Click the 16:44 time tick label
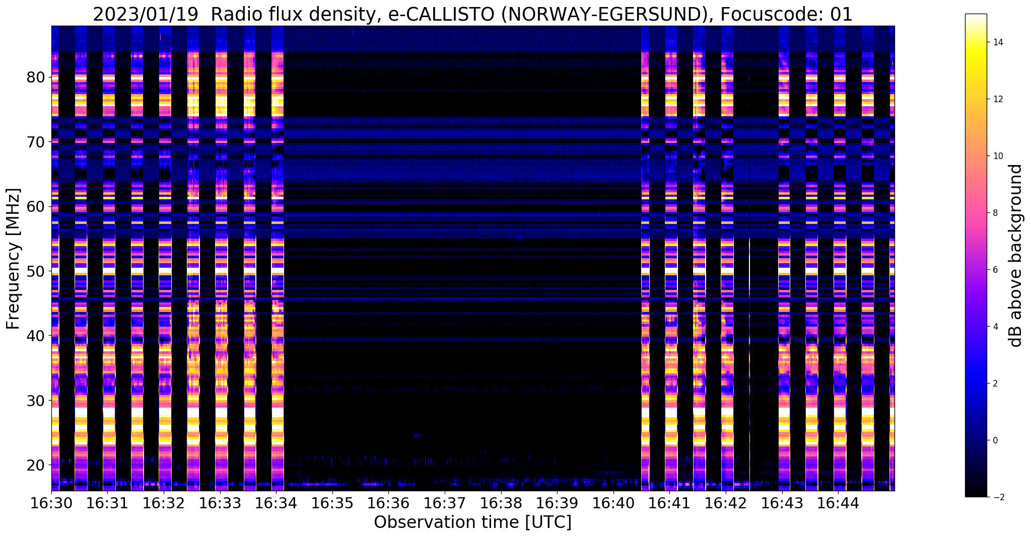This screenshot has width=1031, height=537. pos(838,503)
